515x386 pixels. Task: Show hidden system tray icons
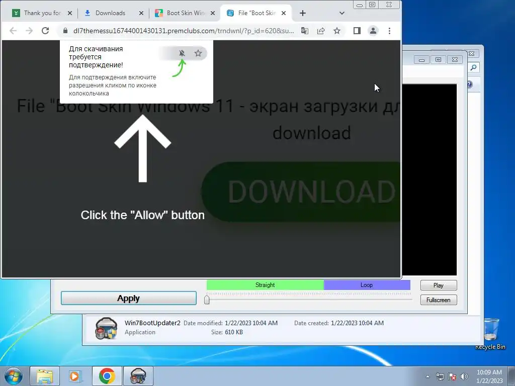(x=427, y=376)
